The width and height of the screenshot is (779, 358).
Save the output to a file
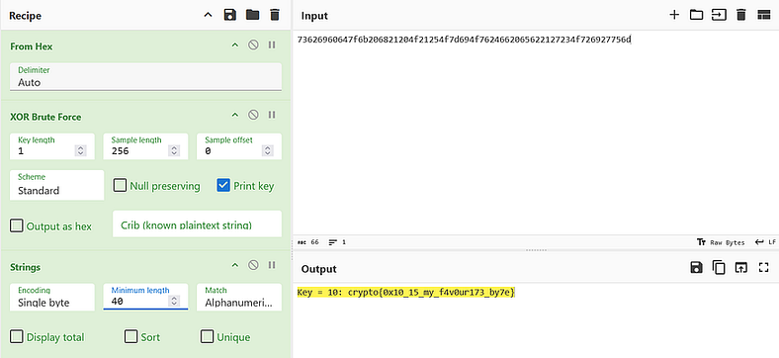click(697, 267)
